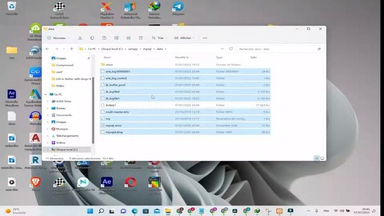The image size is (384, 216).
Task: Open the three-dots See more menu
Action: tap(205, 38)
